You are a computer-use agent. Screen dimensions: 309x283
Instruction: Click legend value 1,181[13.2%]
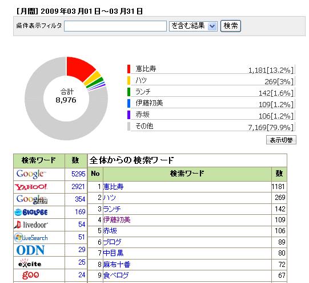pos(271,70)
